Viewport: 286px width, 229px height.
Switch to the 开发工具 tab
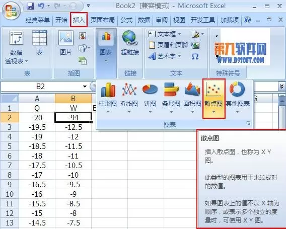[x=202, y=20]
